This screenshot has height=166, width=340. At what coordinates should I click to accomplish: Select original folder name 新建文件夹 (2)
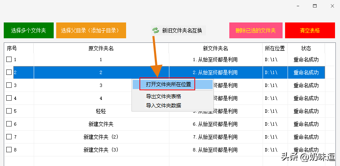(x=101, y=137)
